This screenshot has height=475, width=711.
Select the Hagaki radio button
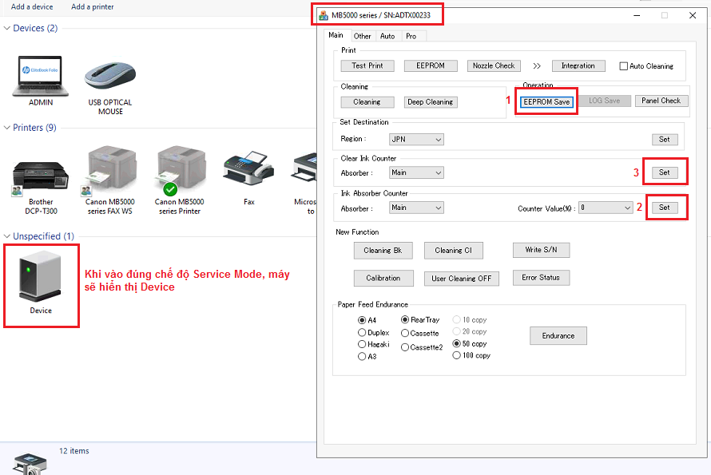[362, 344]
